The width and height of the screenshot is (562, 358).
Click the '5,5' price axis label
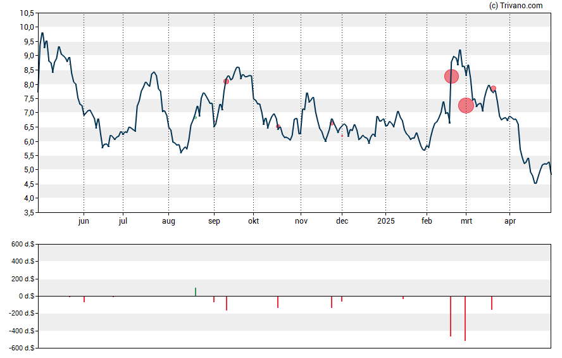pyautogui.click(x=29, y=156)
